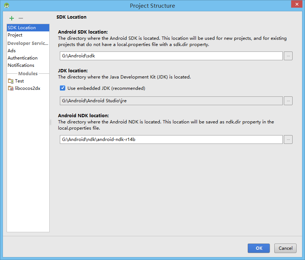Screen dimensions: 305x260
Task: Click the JDK path field
Action: (x=171, y=101)
